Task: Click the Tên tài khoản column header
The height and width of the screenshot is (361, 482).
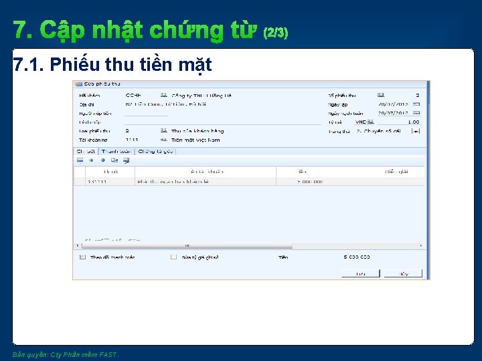Action: 206,172
